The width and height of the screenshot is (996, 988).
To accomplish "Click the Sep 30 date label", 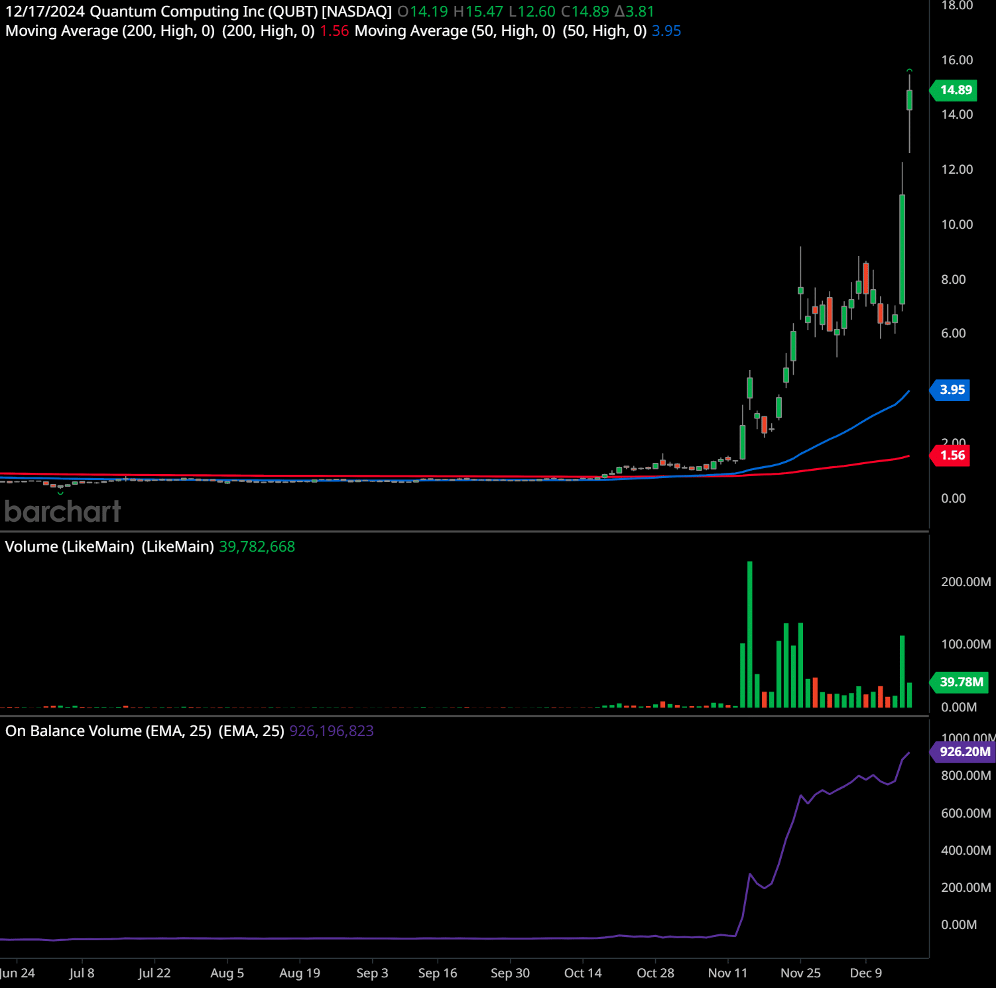I will (x=510, y=973).
